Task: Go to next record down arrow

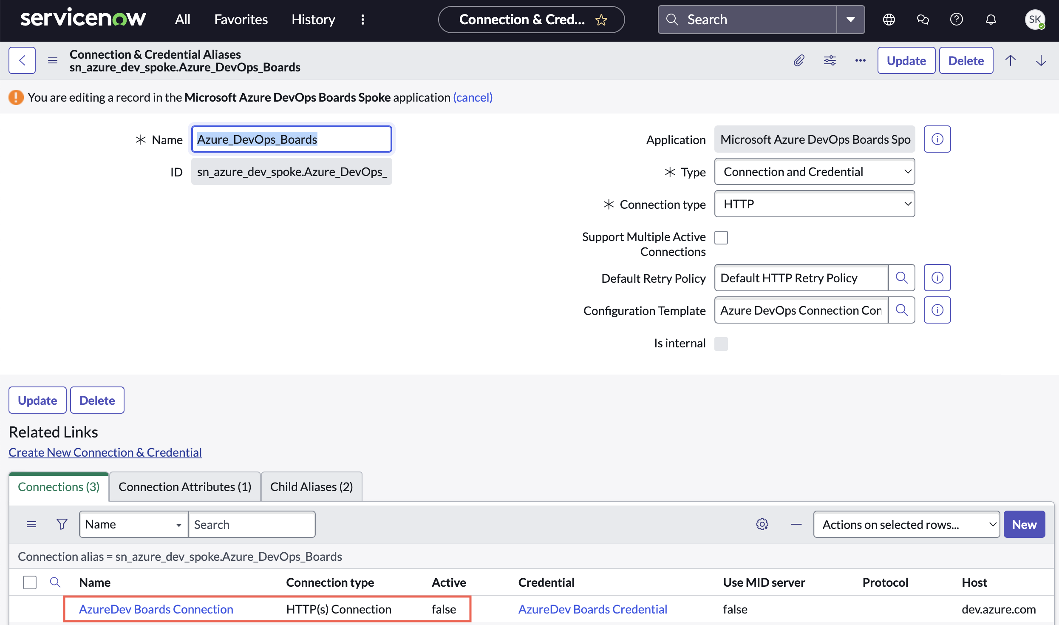Action: click(1041, 60)
